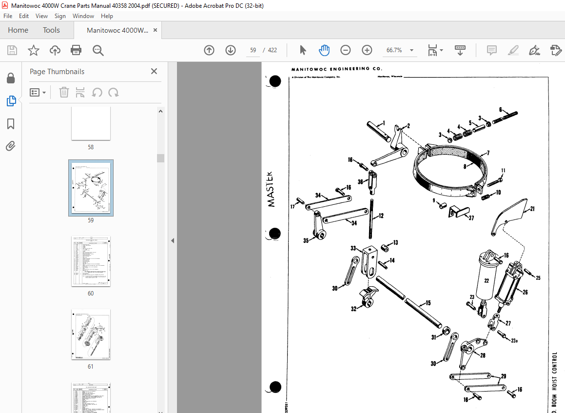The image size is (565, 413).
Task: Add the document to starred files
Action: pos(34,50)
